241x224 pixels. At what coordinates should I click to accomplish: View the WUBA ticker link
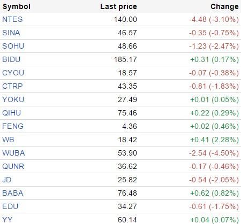(x=13, y=153)
